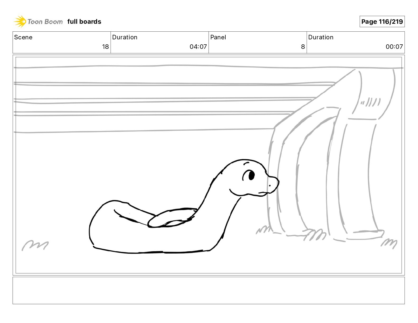The height and width of the screenshot is (323, 418).
Task: Click the snake drawing in the storyboard panel
Action: (184, 206)
